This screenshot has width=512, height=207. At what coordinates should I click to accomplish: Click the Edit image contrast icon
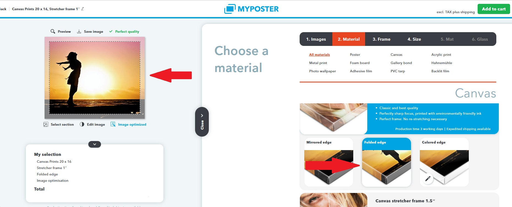coord(82,124)
